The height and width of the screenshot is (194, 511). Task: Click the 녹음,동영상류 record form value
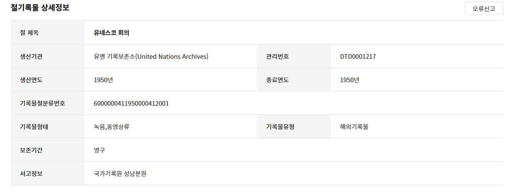(x=112, y=127)
